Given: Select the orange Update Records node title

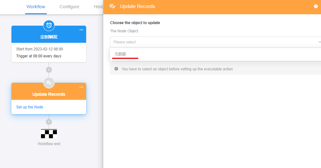Looking at the screenshot, I should pos(49,94).
